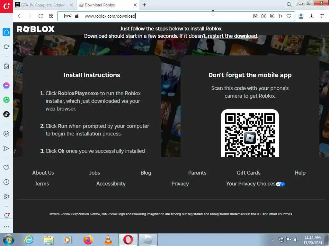Image resolution: width=329 pixels, height=246 pixels.
Task: Open the Roblox installer taskbar item
Action: pos(148,240)
